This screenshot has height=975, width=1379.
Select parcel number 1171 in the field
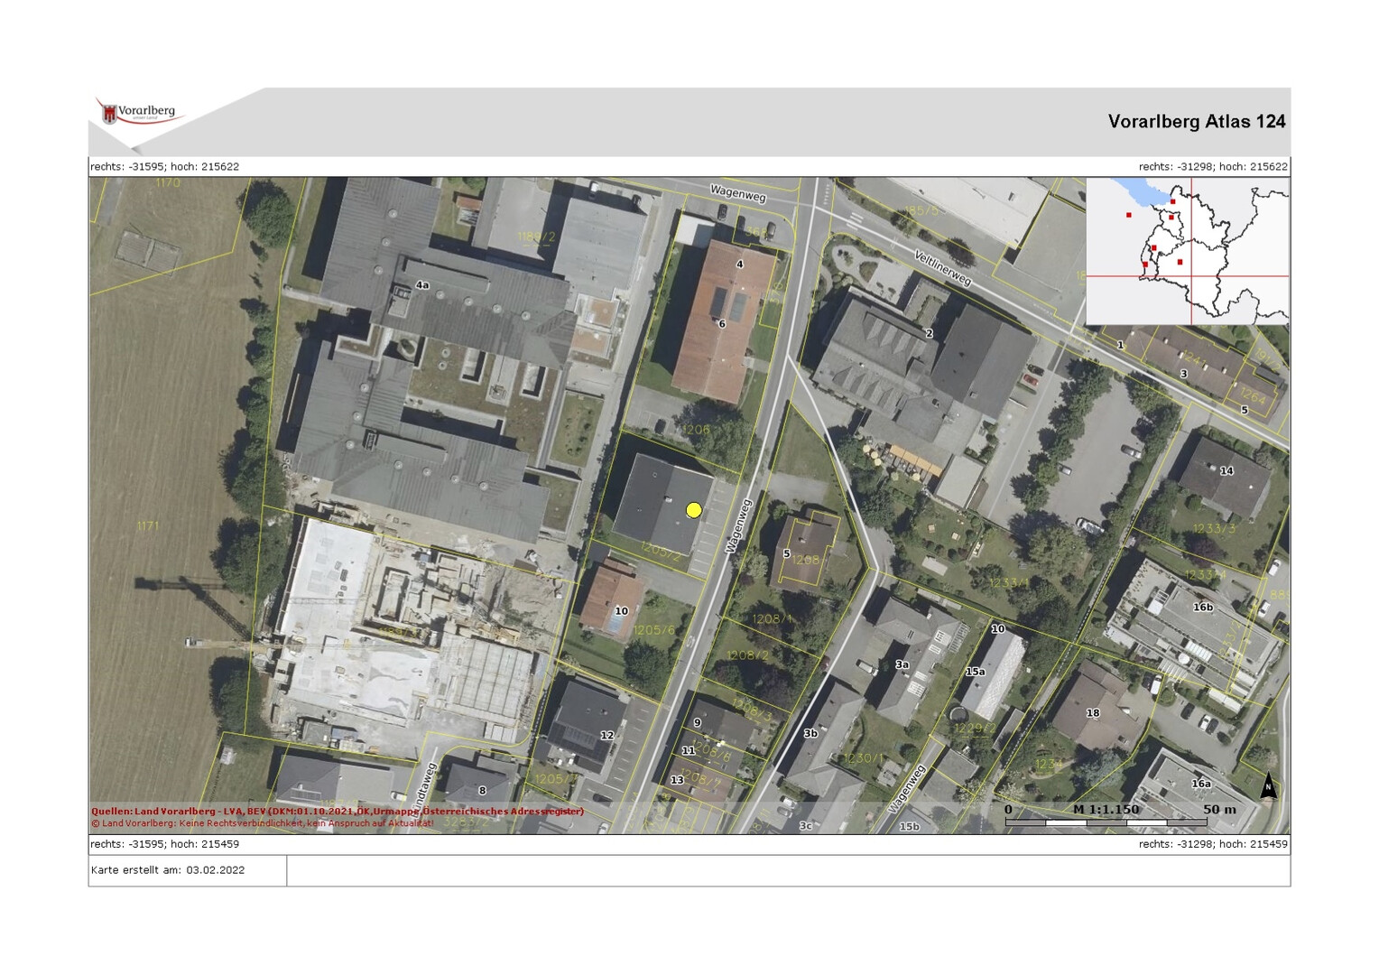point(147,526)
